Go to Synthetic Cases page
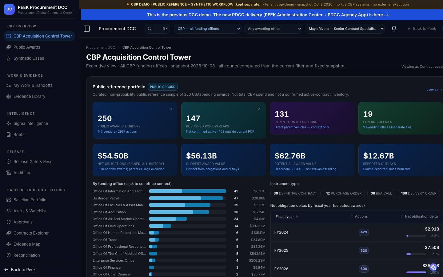443x277 pixels. [39, 58]
